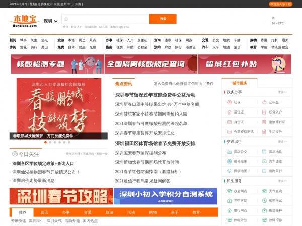Switch to the 活动 tab
The image size is (302, 226).
tap(131, 212)
